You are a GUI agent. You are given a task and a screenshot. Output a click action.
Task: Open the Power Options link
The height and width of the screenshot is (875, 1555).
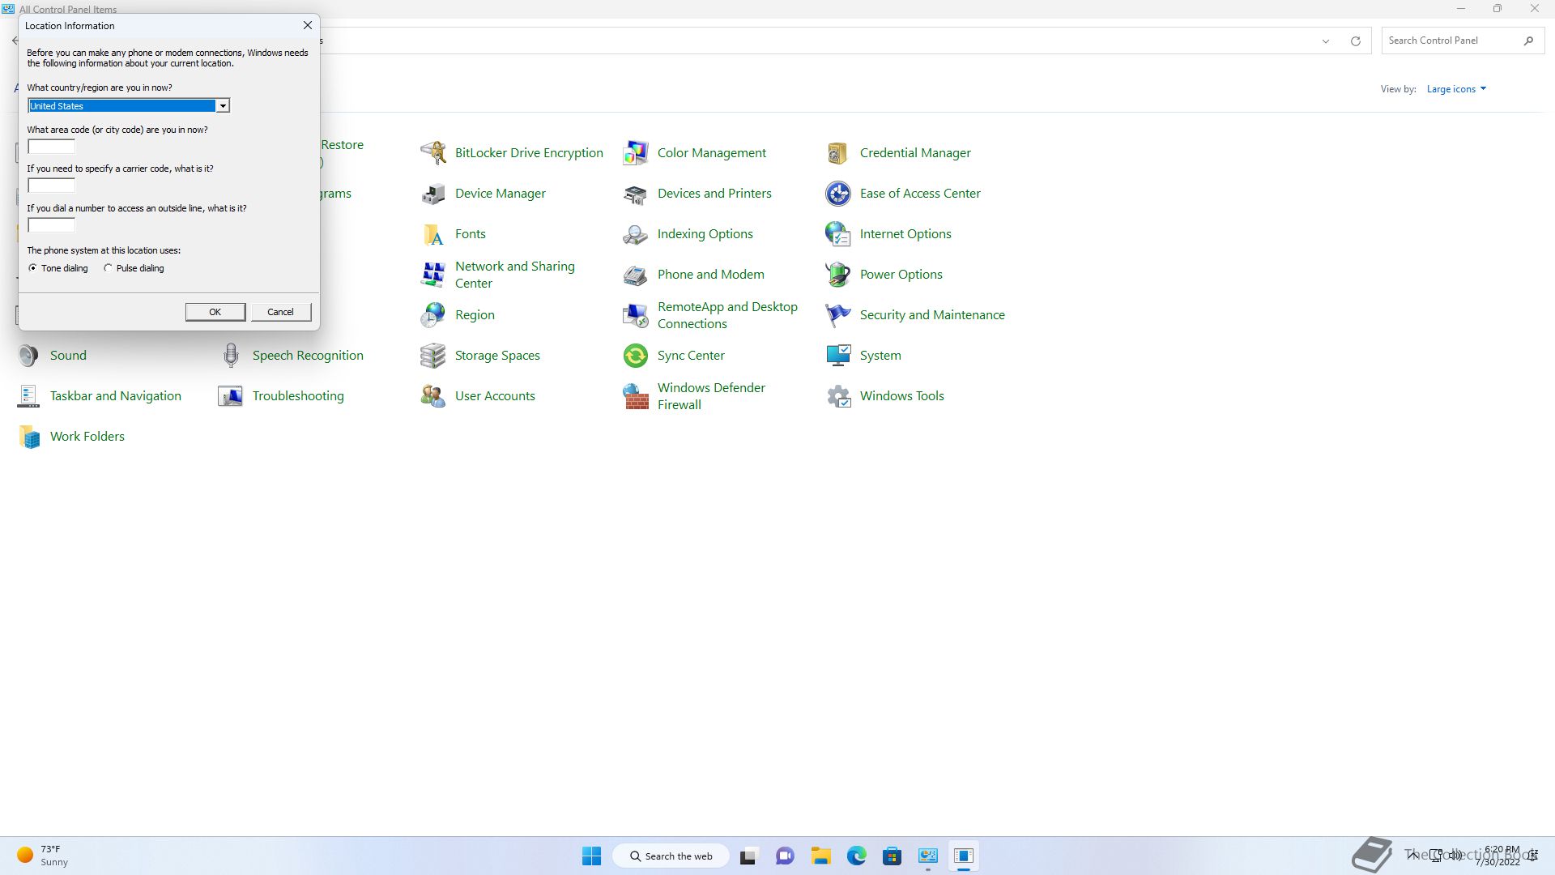(x=901, y=274)
